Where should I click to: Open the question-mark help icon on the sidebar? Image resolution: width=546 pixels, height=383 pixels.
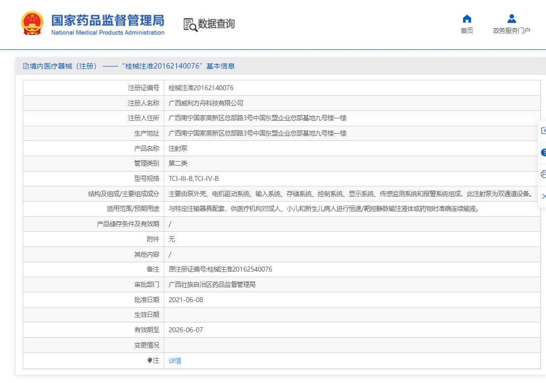(x=544, y=153)
